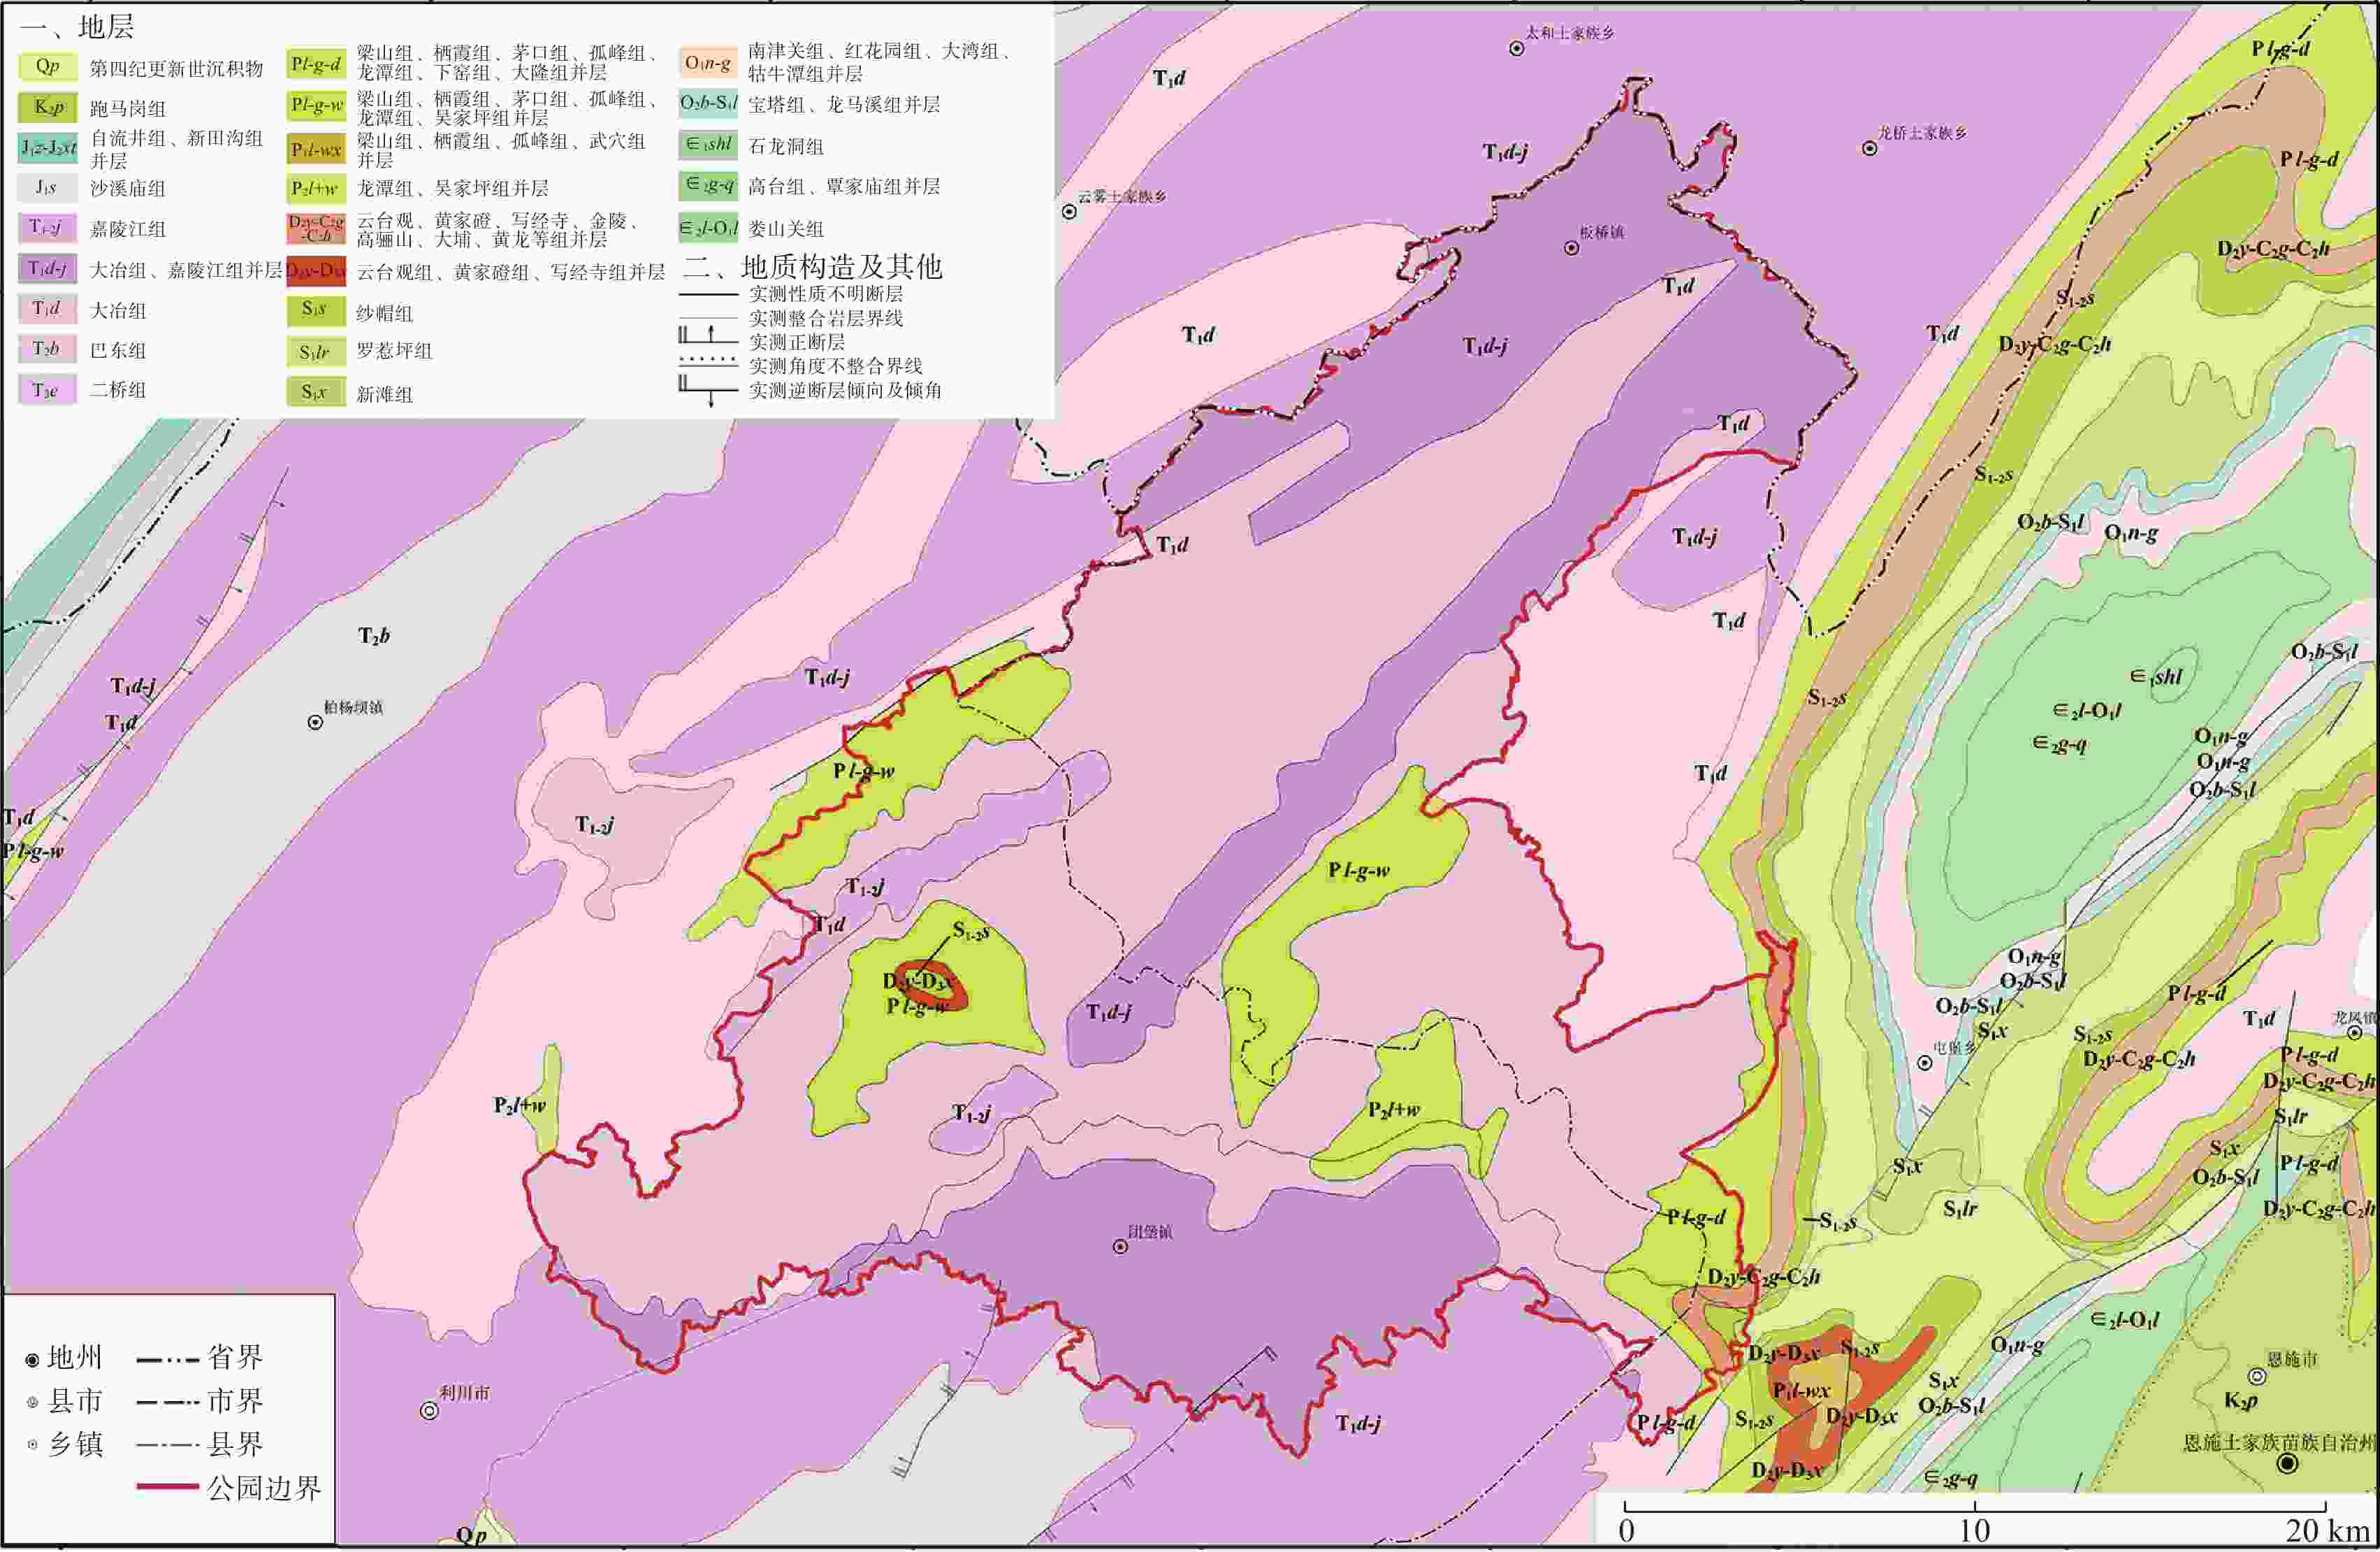Viewport: 2380px width, 1552px height.
Task: Click the 云雾土家族乡 township marker circle
Action: click(x=1069, y=212)
